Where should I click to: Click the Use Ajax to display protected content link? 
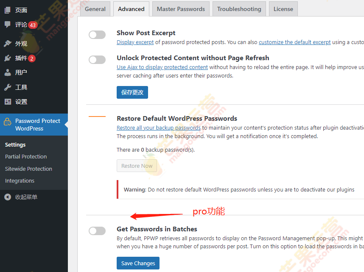[x=162, y=67]
